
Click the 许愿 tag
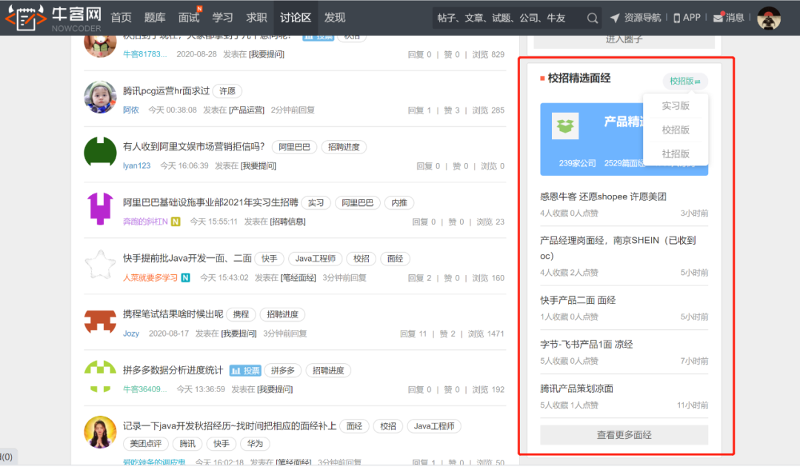point(227,91)
